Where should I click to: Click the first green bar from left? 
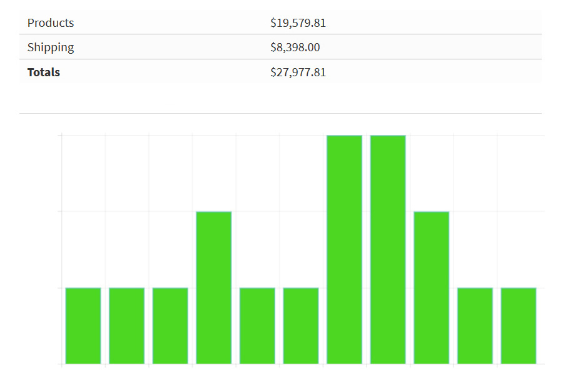(83, 326)
